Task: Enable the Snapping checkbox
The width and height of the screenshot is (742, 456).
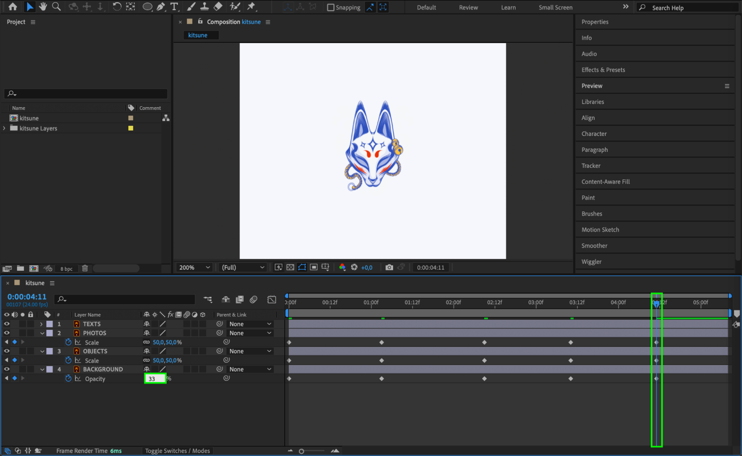Action: (x=330, y=7)
